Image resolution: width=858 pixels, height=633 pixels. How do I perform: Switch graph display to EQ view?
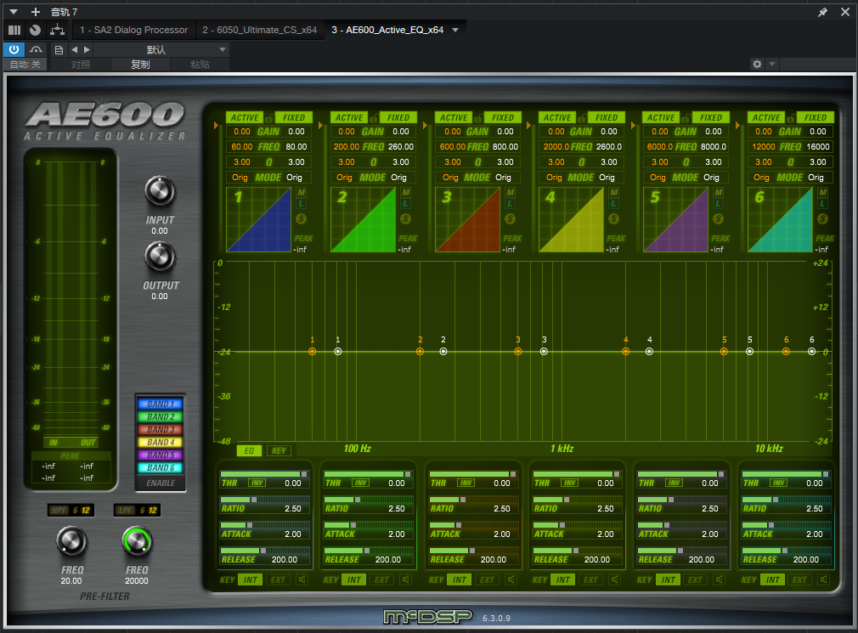(249, 451)
